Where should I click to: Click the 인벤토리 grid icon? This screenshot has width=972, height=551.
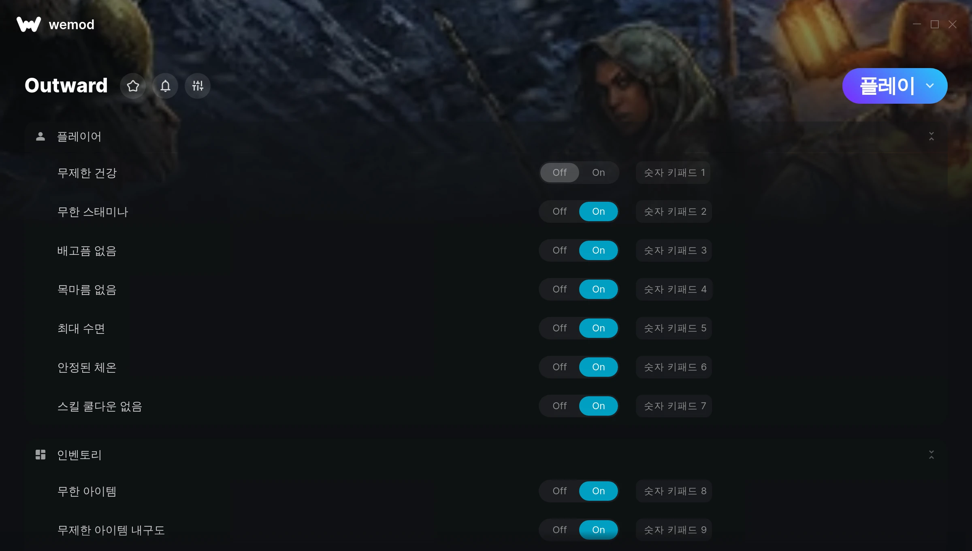(x=40, y=455)
